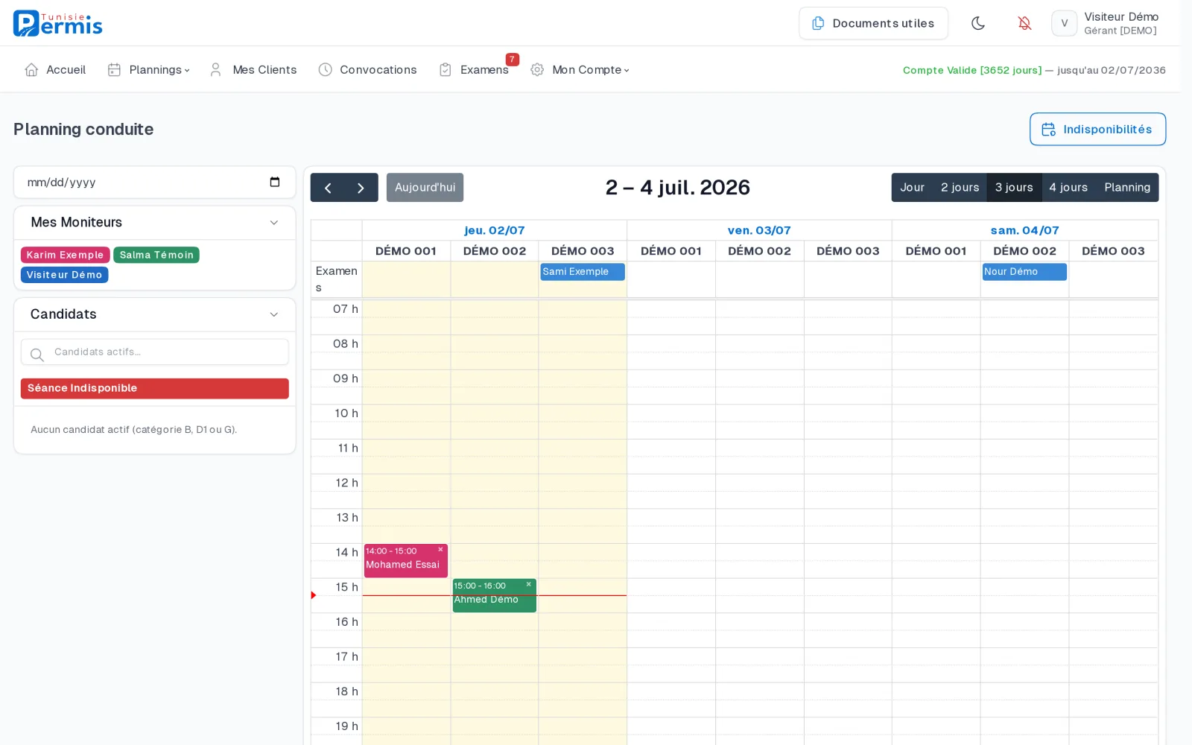Click the date input field

click(x=154, y=182)
